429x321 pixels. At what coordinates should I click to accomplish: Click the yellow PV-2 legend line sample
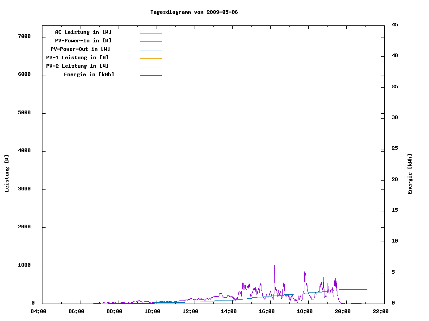pos(151,67)
